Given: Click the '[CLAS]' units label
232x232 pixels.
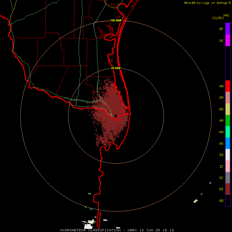Looking at the screenshot, I should 218,18.
